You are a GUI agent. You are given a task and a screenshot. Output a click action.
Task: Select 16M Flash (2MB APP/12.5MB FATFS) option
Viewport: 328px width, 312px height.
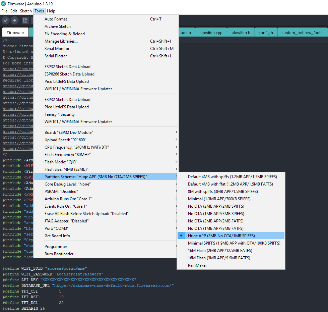[x=231, y=250]
